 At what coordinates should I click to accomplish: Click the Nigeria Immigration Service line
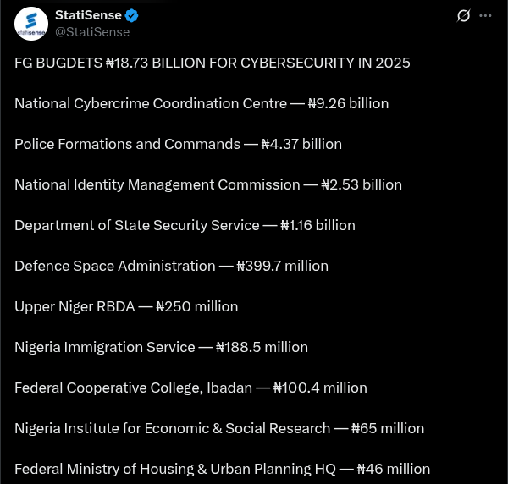(x=162, y=348)
